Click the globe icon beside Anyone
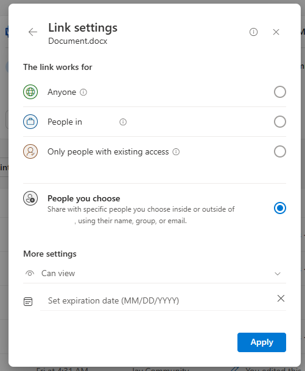This screenshot has width=305, height=371. pos(30,92)
